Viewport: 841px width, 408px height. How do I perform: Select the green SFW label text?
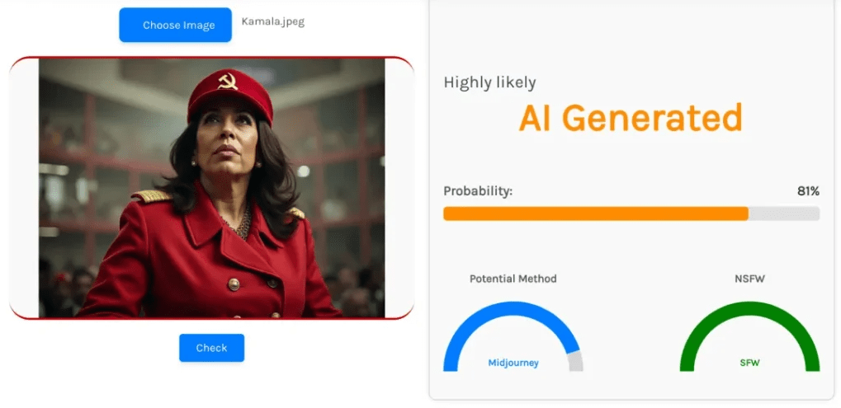[x=749, y=363]
